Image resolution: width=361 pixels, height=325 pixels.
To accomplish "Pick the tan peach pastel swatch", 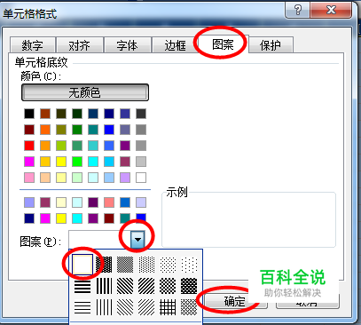I will click(x=45, y=178).
